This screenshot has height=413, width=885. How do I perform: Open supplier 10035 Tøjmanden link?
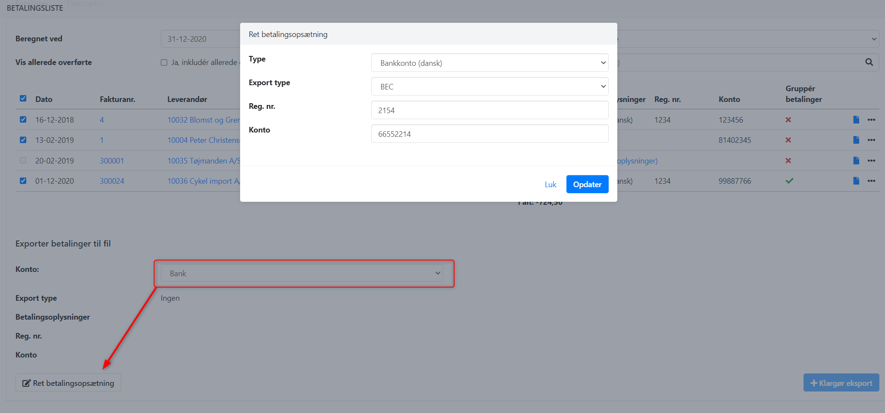tap(203, 160)
